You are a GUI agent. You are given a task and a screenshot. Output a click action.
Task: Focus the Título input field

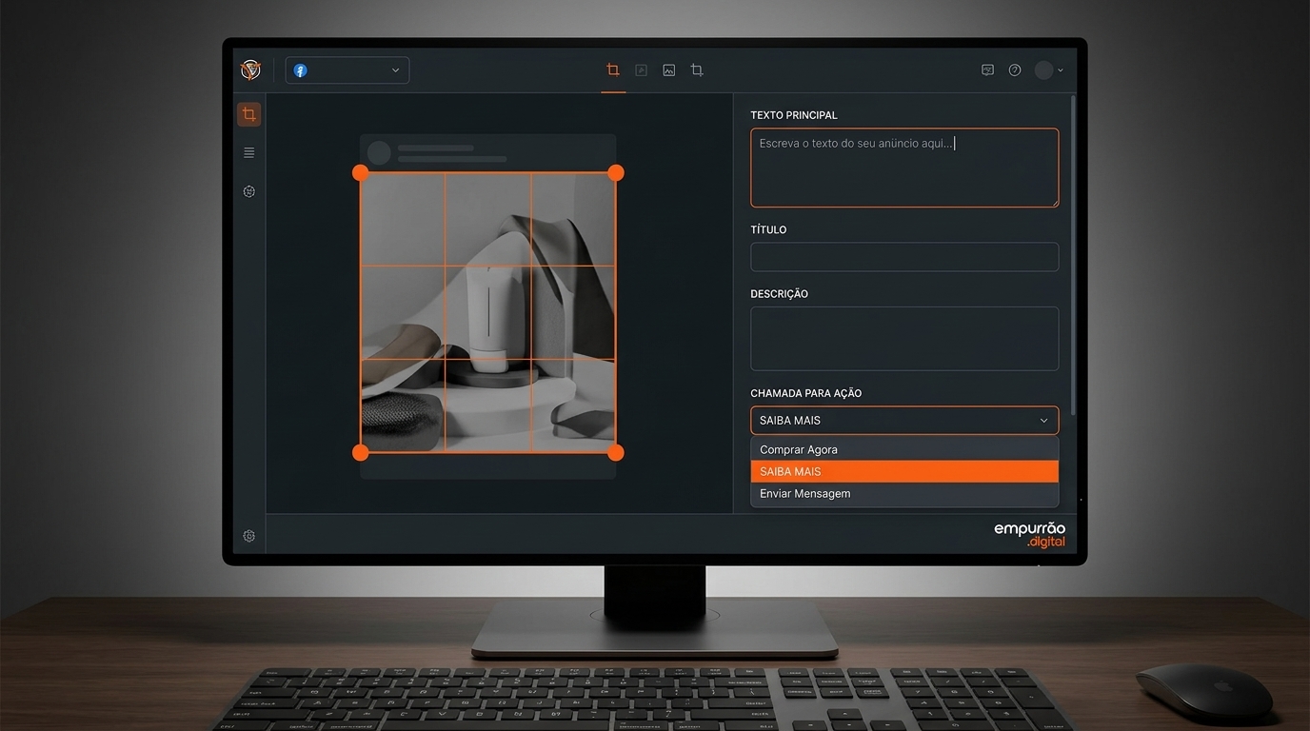click(904, 257)
